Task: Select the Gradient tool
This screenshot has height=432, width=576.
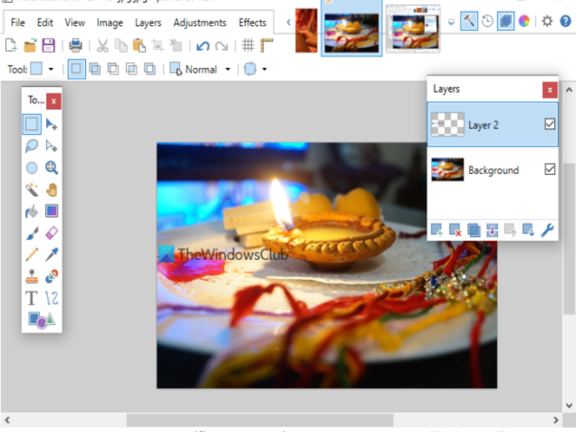Action: point(51,211)
